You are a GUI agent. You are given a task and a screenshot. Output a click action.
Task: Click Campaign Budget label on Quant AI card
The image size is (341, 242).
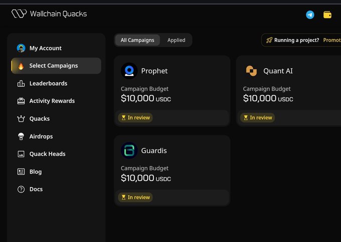[x=267, y=89]
